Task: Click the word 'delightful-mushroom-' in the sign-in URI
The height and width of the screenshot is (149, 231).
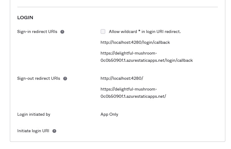Action: coord(129,53)
